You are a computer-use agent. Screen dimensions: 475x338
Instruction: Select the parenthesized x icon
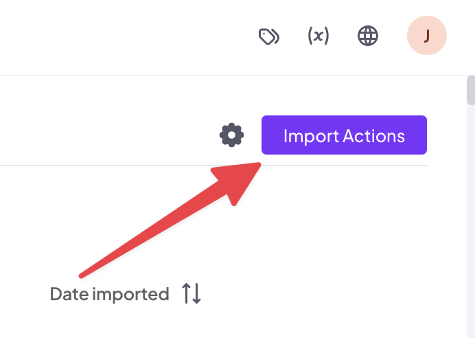318,36
